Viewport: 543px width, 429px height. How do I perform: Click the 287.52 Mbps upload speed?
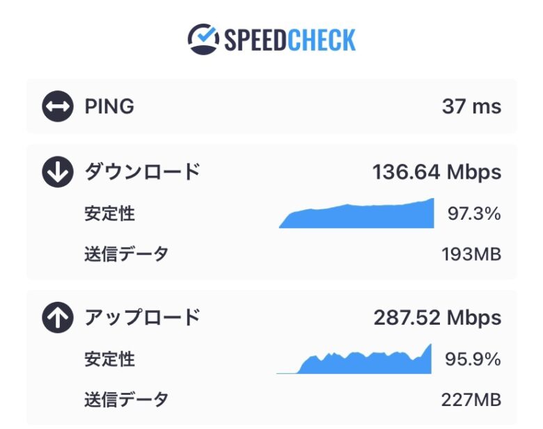(x=437, y=318)
